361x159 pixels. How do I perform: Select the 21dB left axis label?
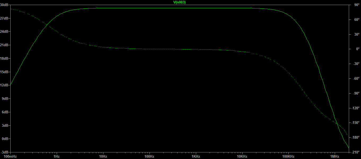click(x=4, y=45)
